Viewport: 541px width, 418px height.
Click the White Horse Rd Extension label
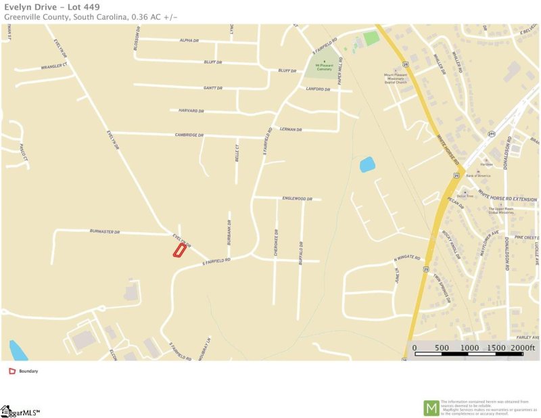click(x=507, y=197)
